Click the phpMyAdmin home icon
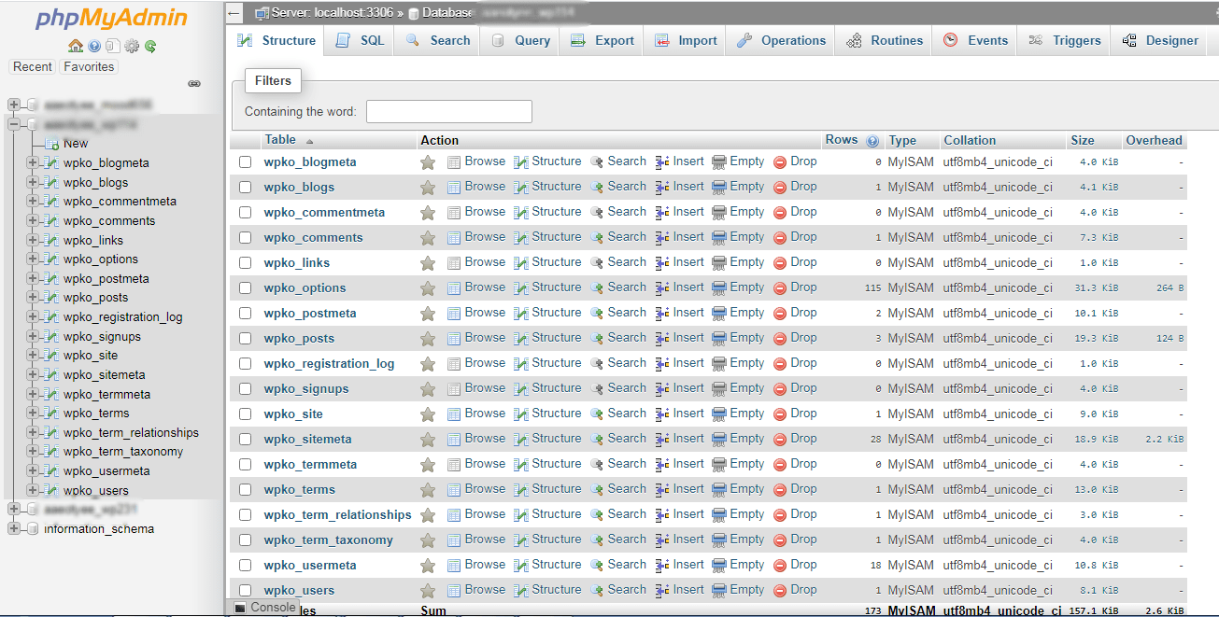Viewport: 1219px width, 617px height. pos(76,45)
